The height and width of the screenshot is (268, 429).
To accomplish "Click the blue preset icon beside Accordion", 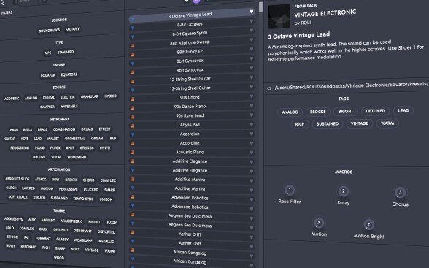I will [x=132, y=134].
